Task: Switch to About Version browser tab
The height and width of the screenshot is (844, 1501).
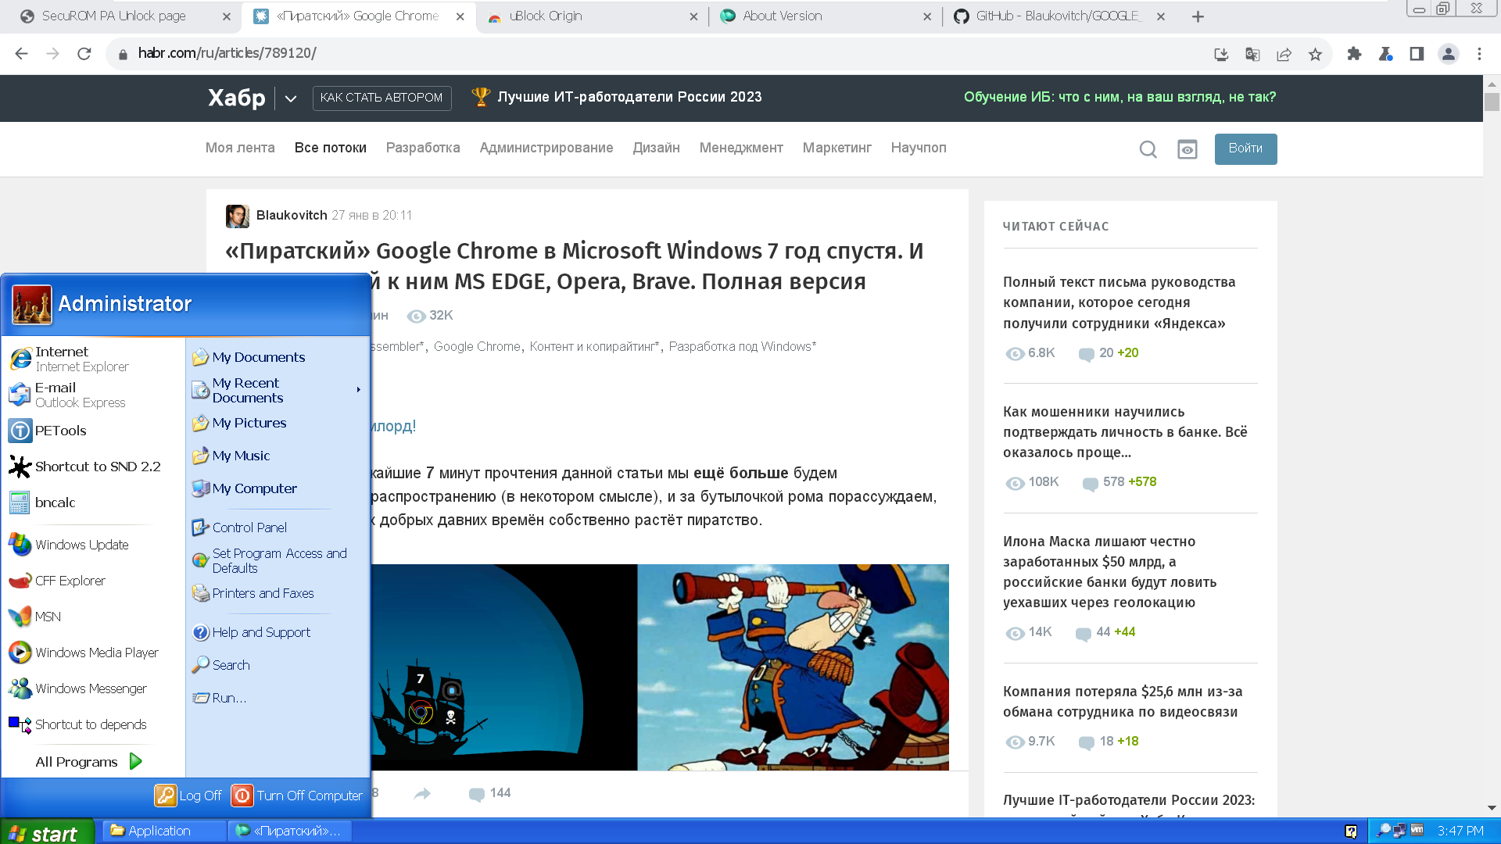Action: click(826, 16)
